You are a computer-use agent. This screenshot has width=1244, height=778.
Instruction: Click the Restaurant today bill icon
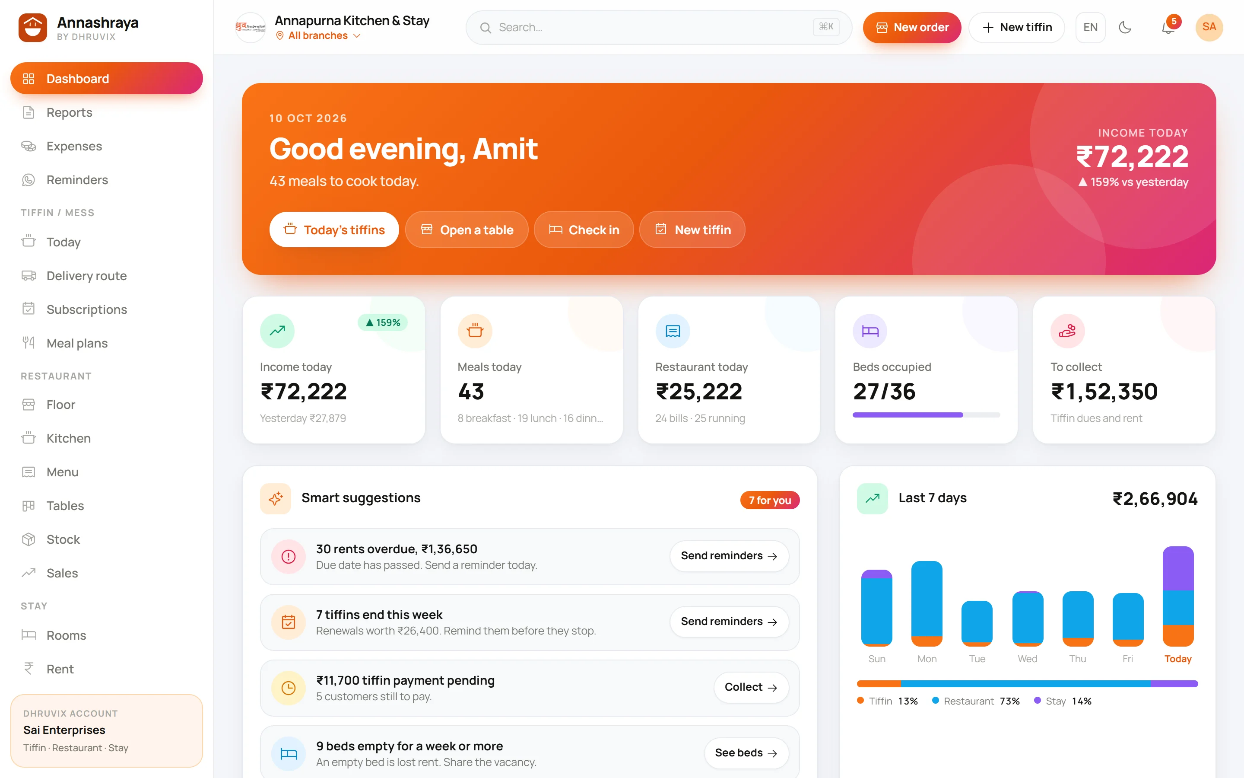[x=673, y=331]
